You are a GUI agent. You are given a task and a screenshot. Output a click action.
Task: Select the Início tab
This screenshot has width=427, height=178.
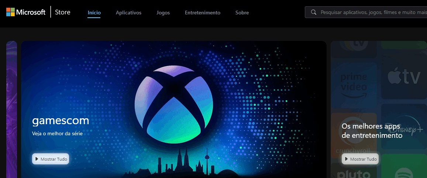coord(94,13)
